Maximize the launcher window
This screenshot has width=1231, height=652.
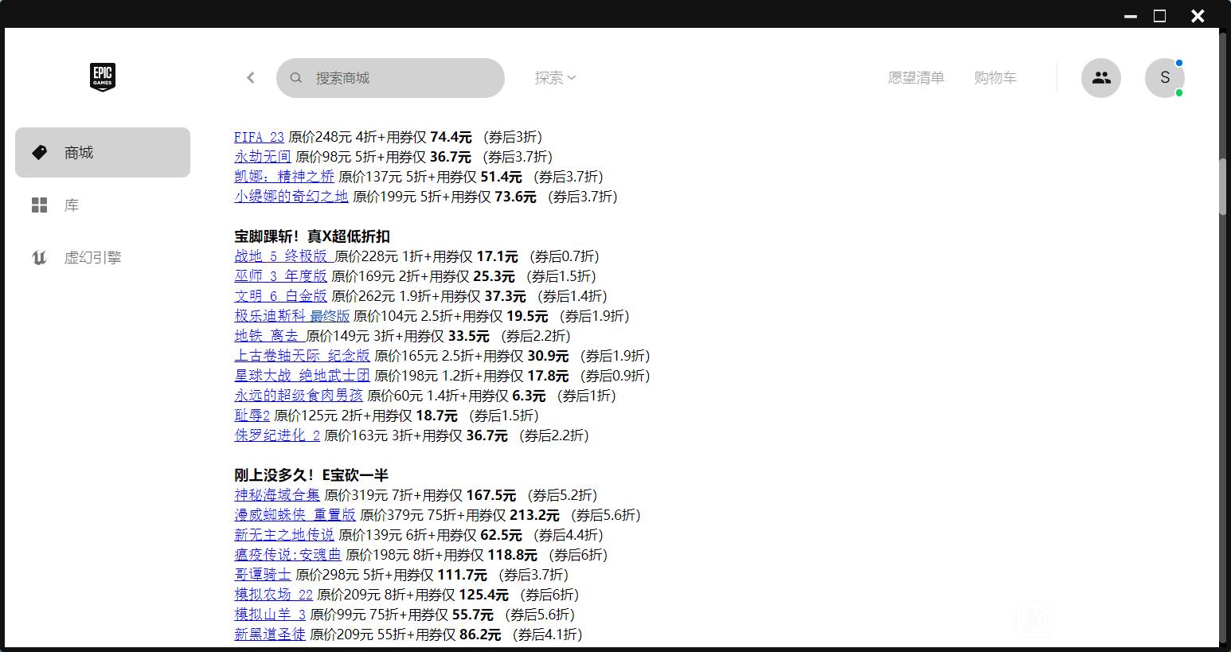(1160, 15)
